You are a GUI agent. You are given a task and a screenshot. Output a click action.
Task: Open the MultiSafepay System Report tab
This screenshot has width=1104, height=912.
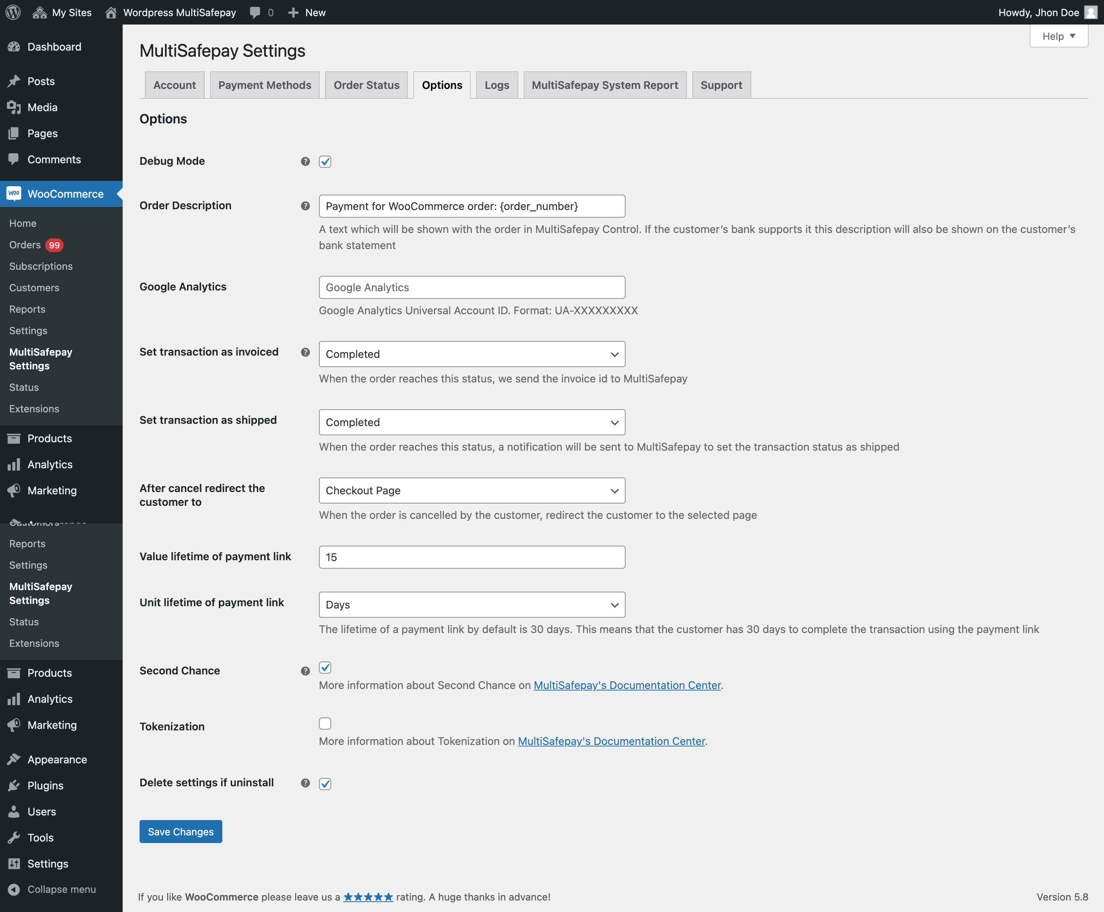tap(605, 85)
